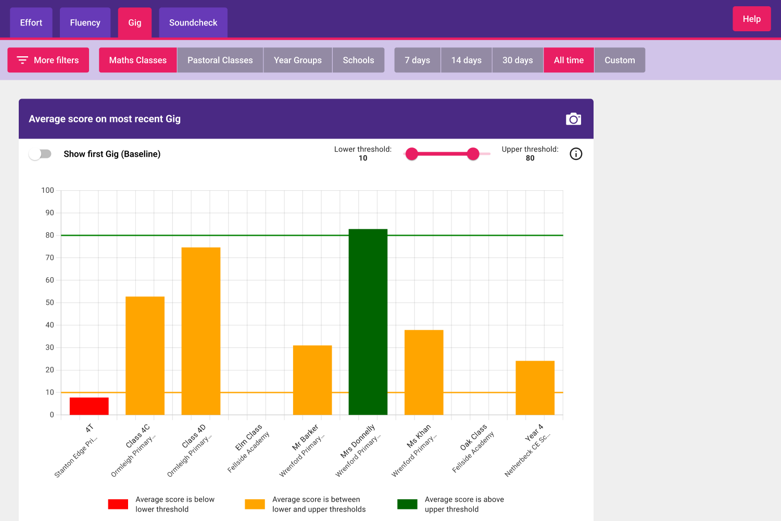Toggle Show first Gig (Baseline) switch

(x=40, y=154)
